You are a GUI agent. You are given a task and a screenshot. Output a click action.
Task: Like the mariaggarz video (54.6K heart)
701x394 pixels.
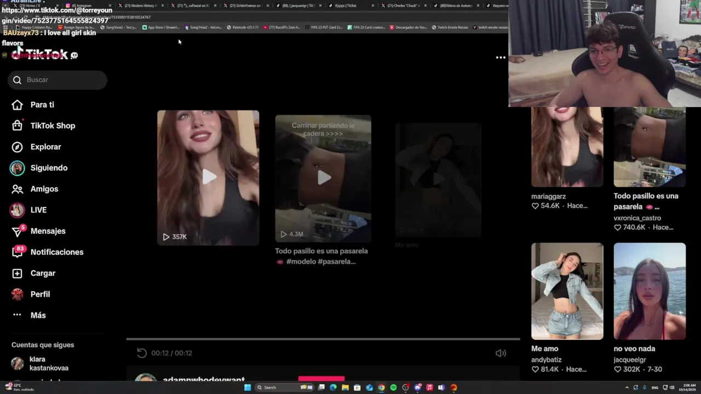pos(535,206)
